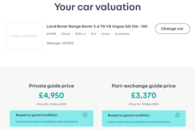The image size is (195, 130).
Task: Click the 3630 cc engine size label
Action: [80, 34]
